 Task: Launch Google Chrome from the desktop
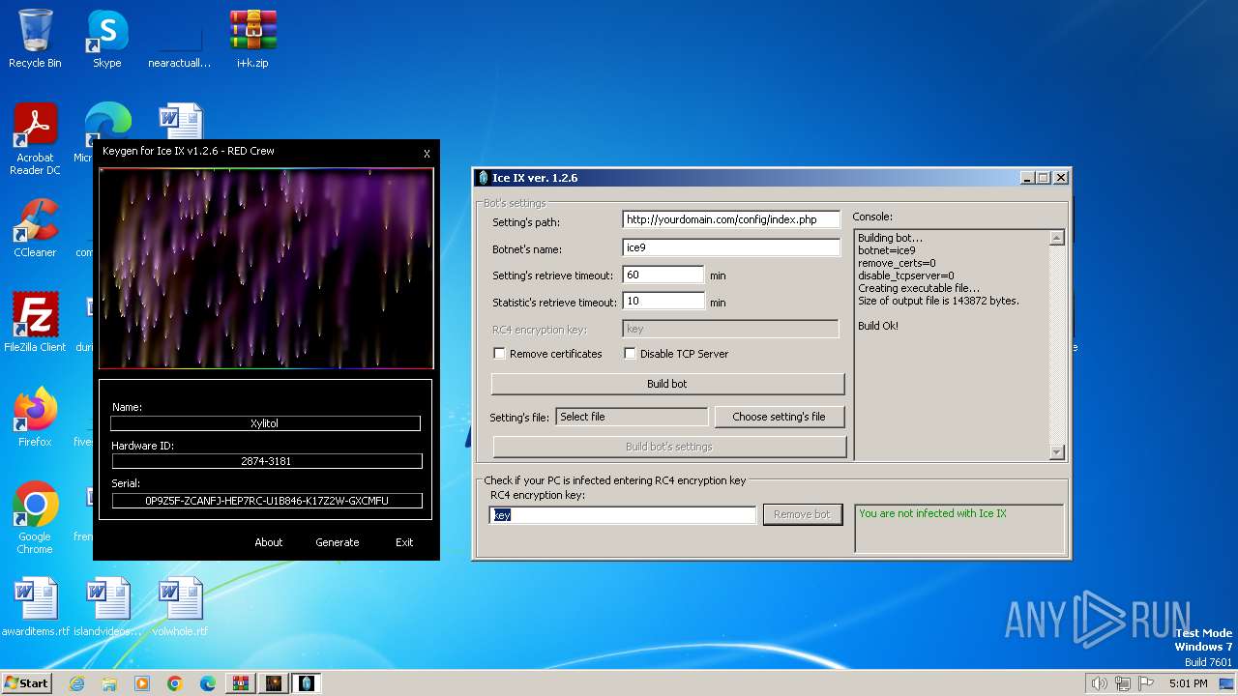coord(35,518)
